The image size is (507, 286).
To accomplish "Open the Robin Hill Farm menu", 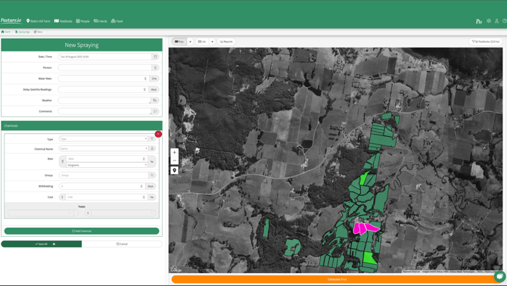I will [39, 21].
